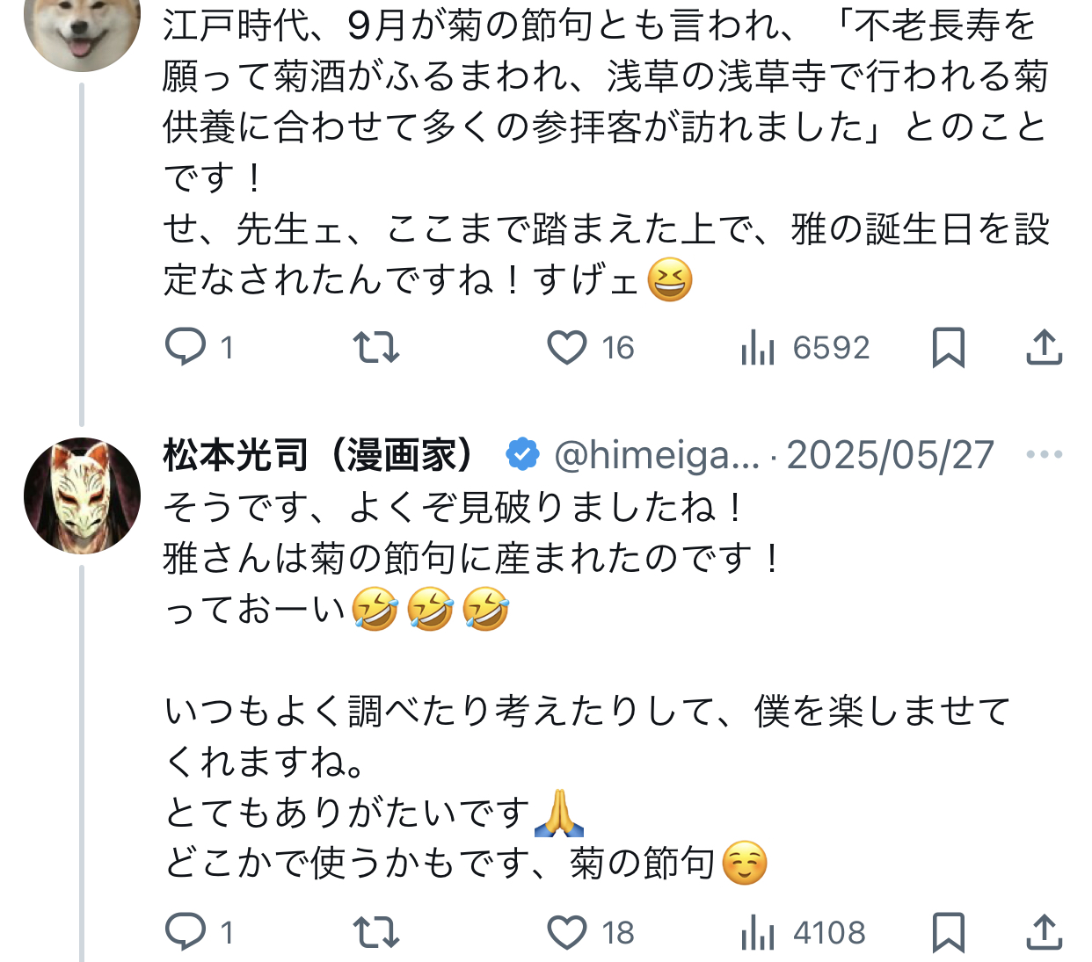Viewport: 1092px width, 962px height.
Task: Bookmark the first tweet
Action: tap(948, 347)
